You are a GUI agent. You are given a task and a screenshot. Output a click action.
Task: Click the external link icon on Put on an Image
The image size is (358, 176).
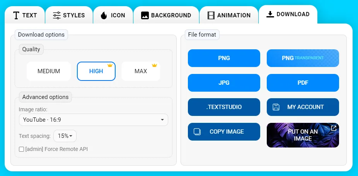coord(334,128)
